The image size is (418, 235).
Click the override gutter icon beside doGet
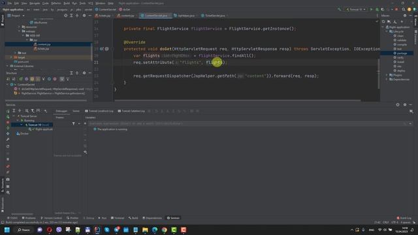click(102, 49)
